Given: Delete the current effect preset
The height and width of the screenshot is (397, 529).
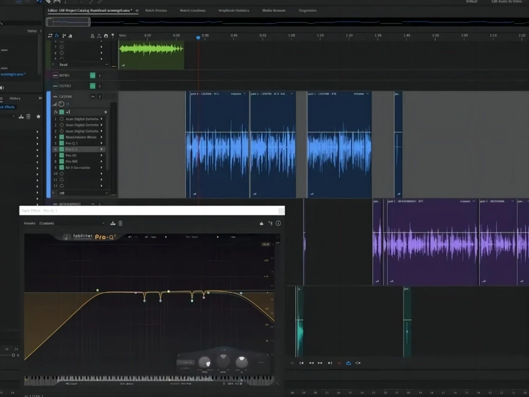Looking at the screenshot, I should click(x=121, y=223).
